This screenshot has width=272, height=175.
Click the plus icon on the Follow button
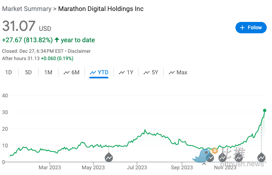(242, 28)
